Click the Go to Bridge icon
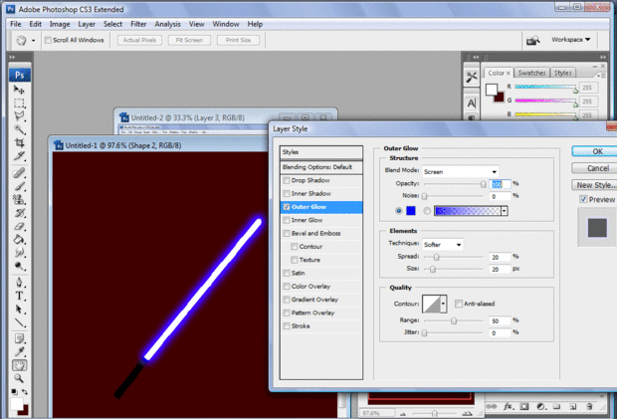 532,40
